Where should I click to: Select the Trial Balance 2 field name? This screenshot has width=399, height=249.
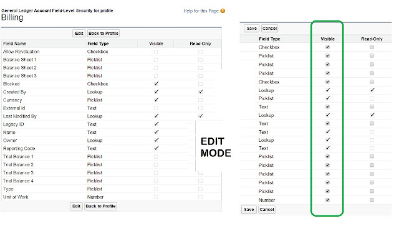coord(18,164)
